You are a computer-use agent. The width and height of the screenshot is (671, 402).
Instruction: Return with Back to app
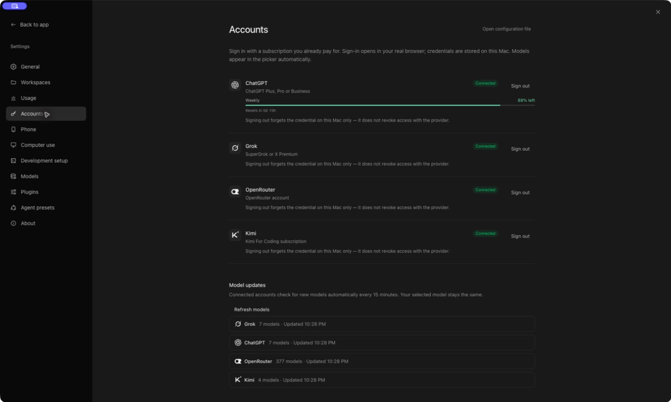click(x=30, y=25)
